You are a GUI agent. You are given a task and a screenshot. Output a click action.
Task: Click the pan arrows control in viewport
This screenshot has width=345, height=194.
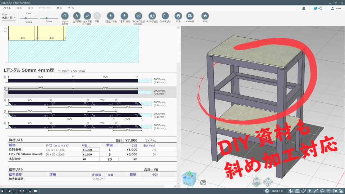click(x=268, y=182)
